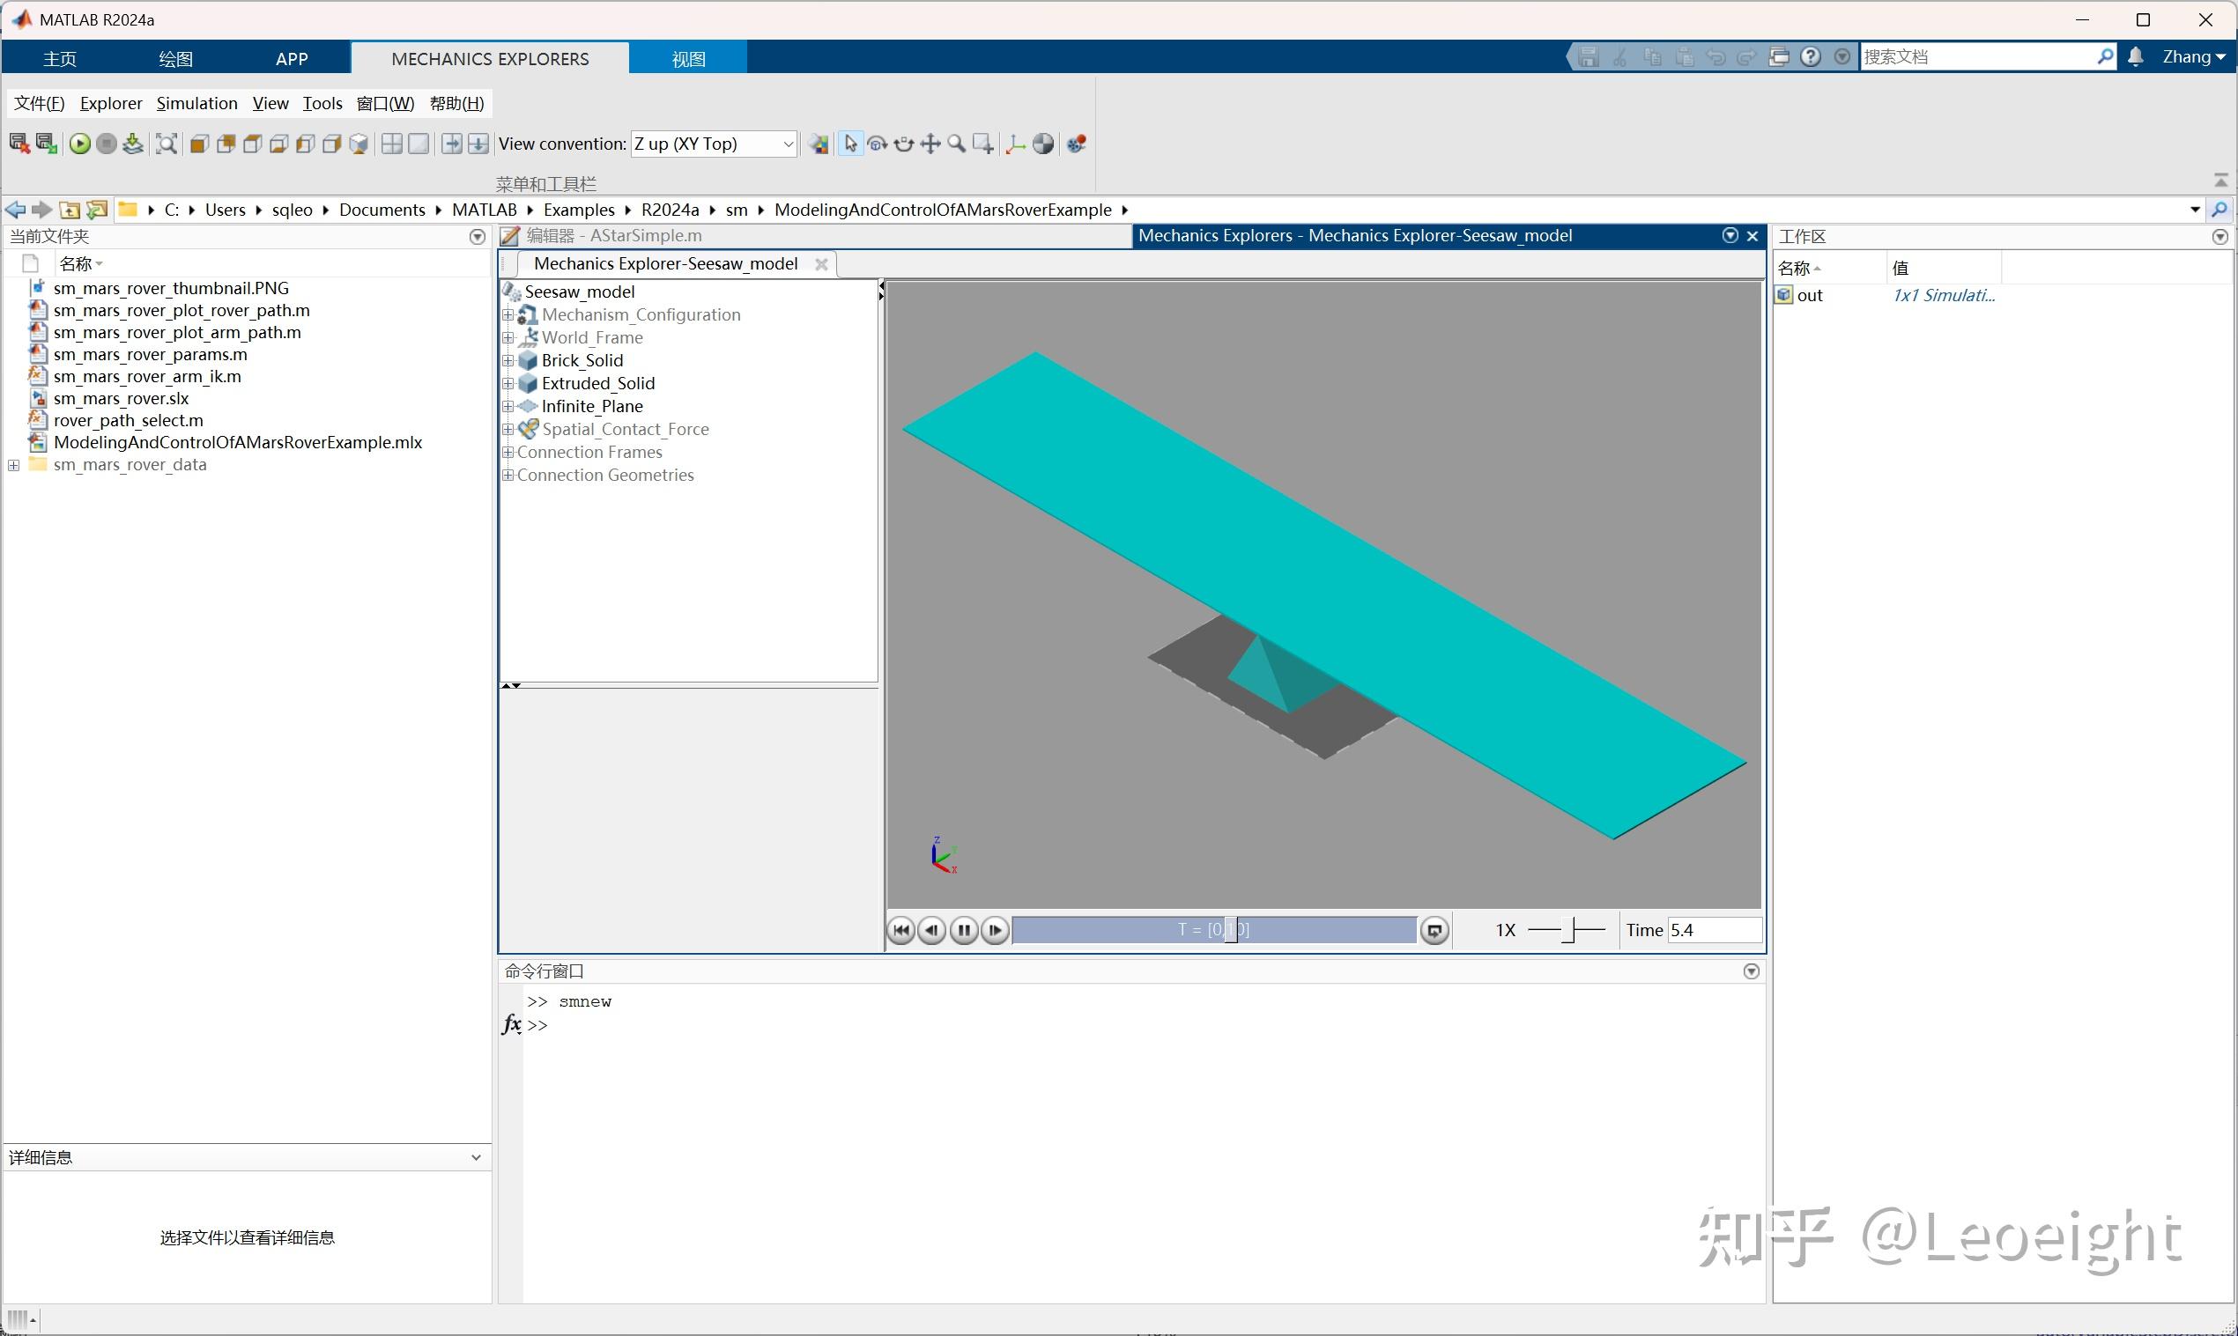2238x1336 pixels.
Task: Step the animation backward
Action: coord(932,930)
